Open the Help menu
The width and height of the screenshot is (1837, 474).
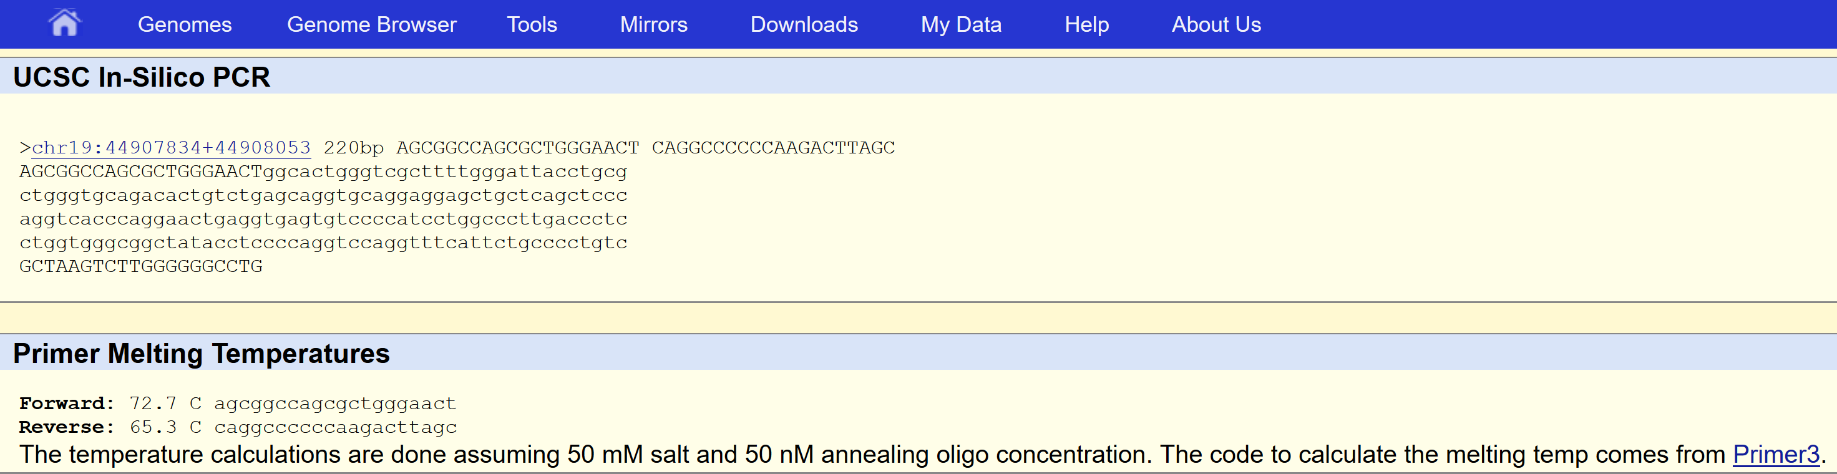coord(1086,24)
